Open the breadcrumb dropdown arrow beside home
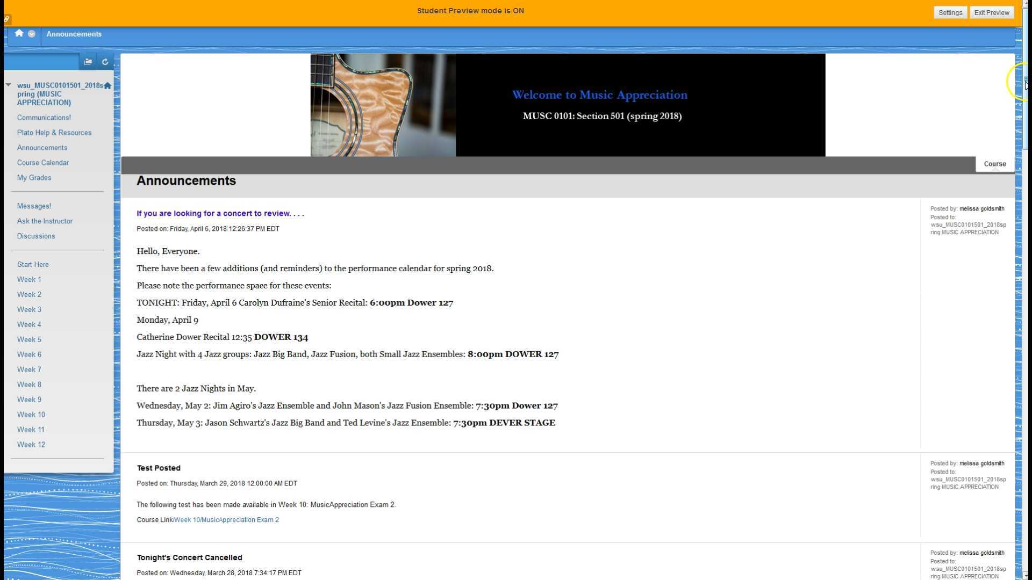 (32, 34)
